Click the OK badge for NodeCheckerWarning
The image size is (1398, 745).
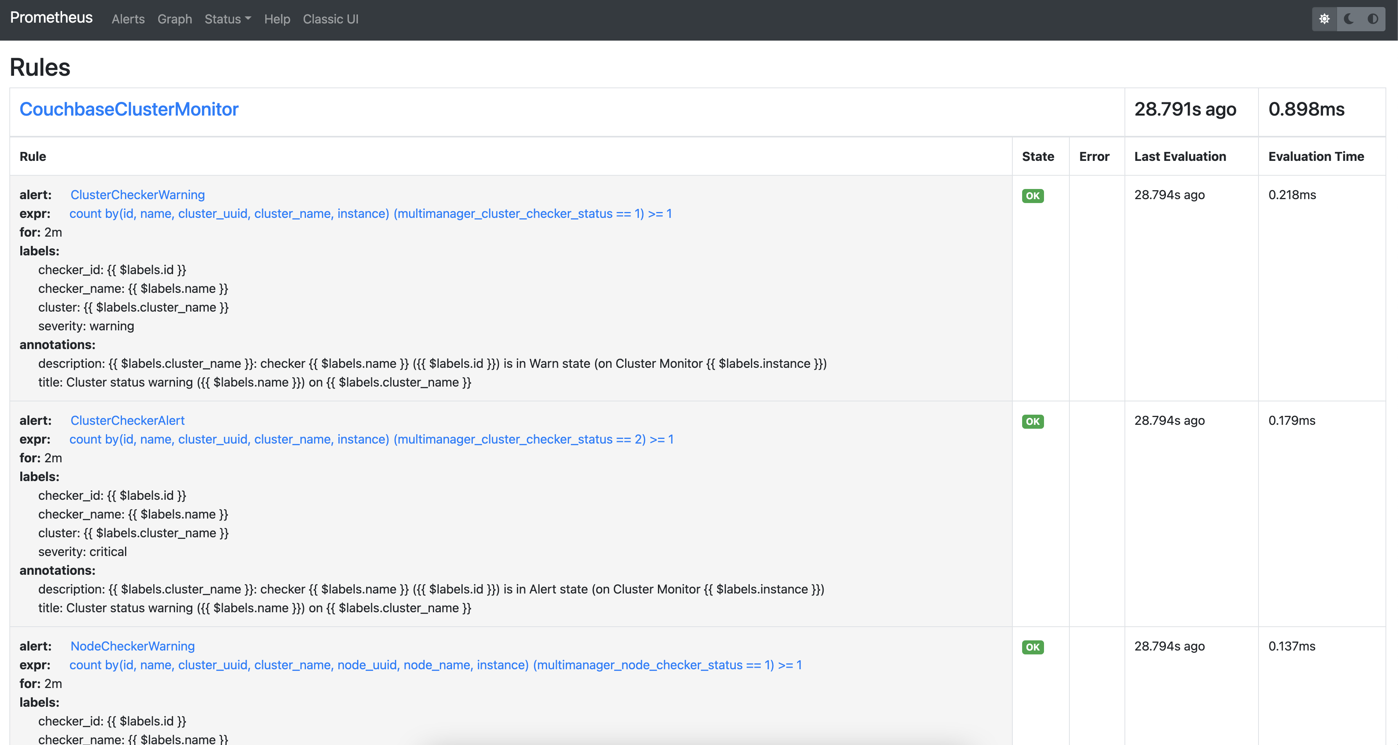coord(1033,647)
